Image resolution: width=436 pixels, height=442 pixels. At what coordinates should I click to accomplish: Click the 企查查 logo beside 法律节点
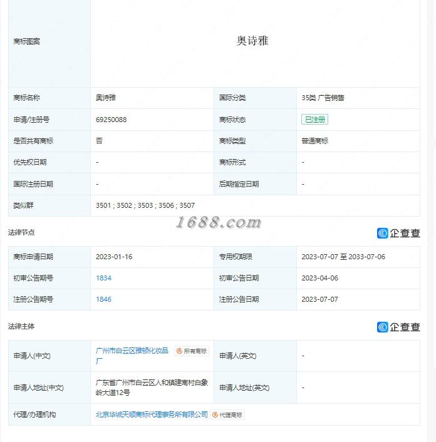[398, 233]
